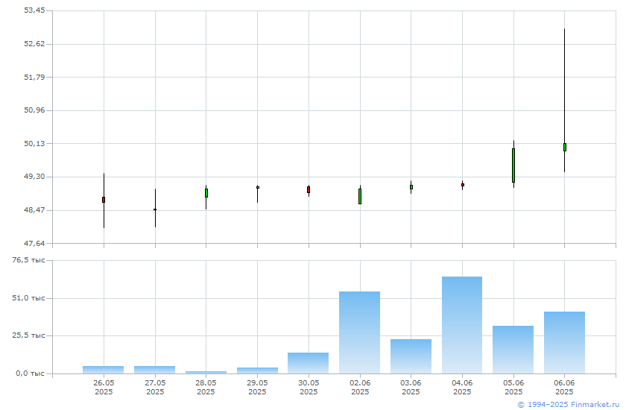Click the 52,62 price axis label
The width and height of the screenshot is (626, 410).
pyautogui.click(x=34, y=43)
